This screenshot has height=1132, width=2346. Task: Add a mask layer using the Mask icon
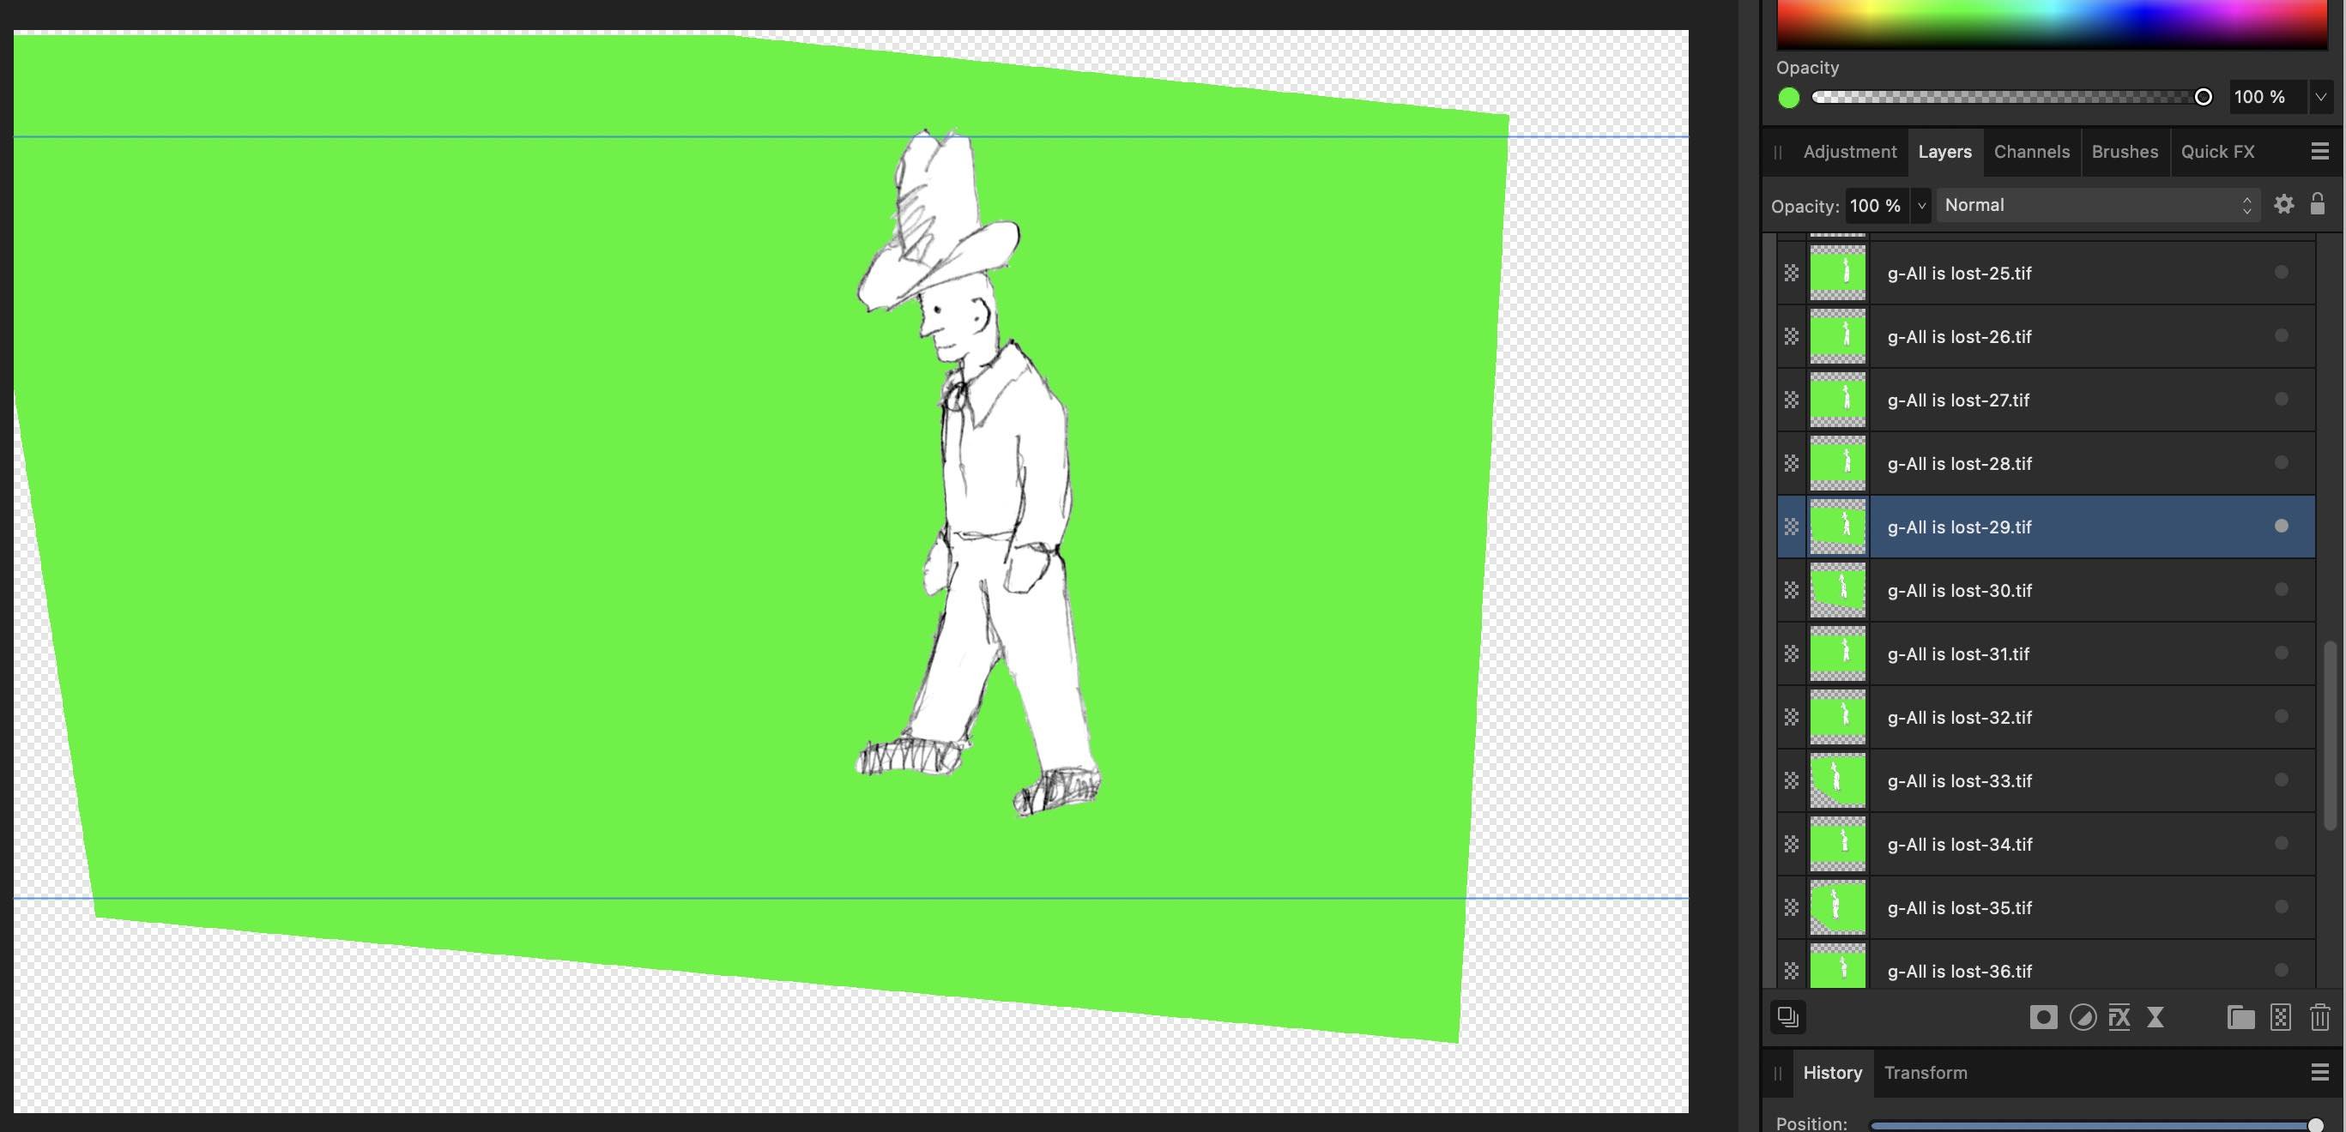(x=2043, y=1017)
